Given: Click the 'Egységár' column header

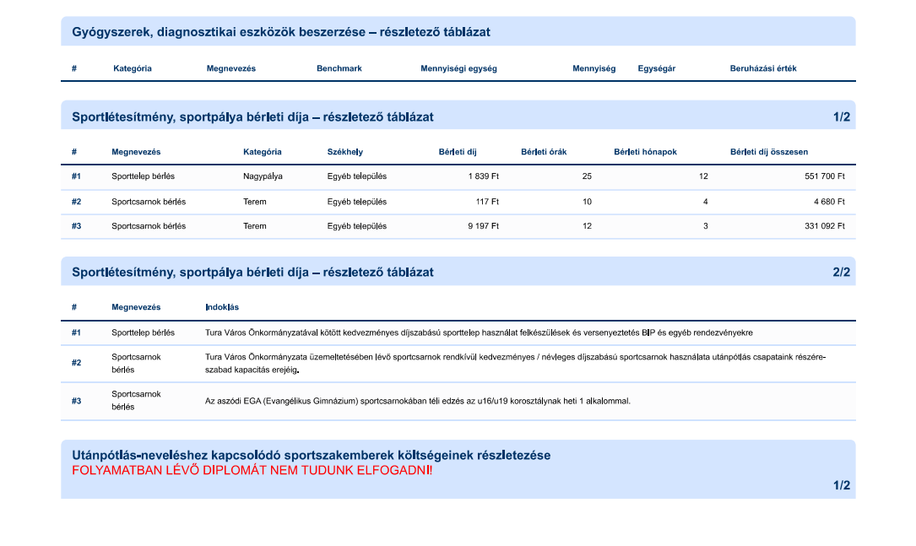Looking at the screenshot, I should click(656, 68).
